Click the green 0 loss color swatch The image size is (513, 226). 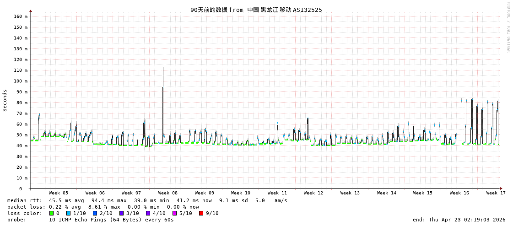[x=52, y=213]
